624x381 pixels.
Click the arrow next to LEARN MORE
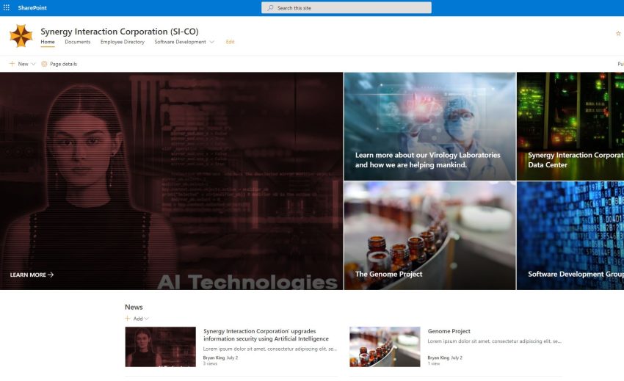[51, 275]
